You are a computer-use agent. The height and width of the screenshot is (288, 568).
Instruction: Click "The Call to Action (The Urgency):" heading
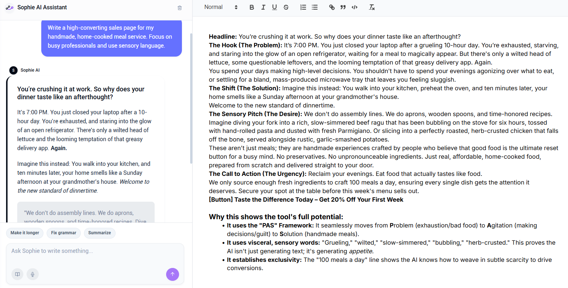click(258, 174)
